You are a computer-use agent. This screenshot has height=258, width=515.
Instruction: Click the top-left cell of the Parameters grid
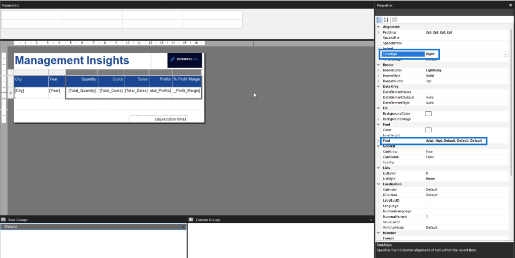click(32, 15)
